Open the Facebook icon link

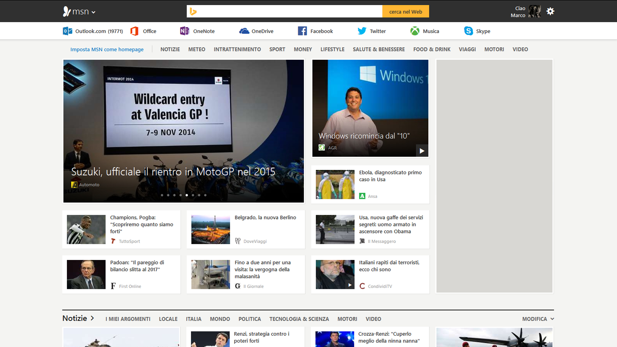click(x=302, y=31)
